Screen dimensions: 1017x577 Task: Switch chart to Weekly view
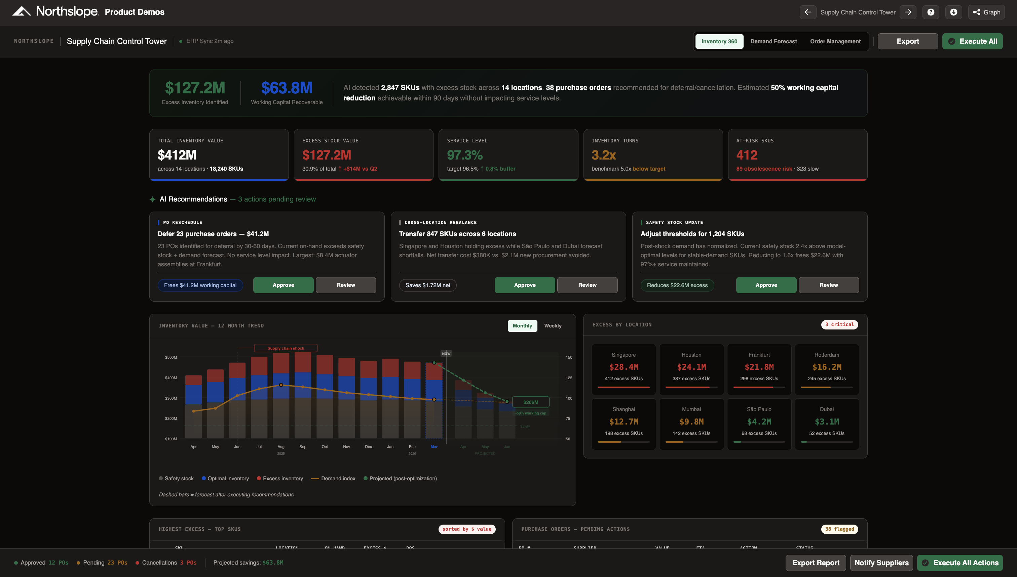pos(552,326)
